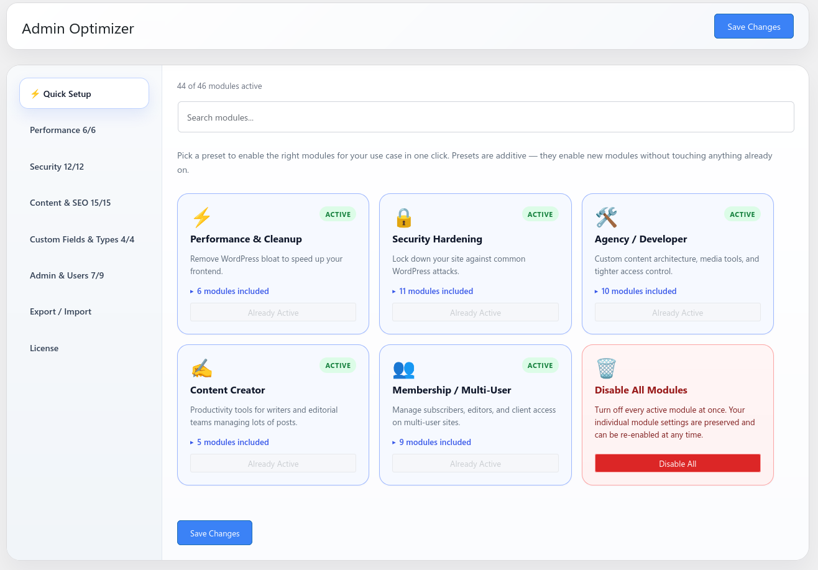Focus the Search modules input field

click(x=485, y=117)
